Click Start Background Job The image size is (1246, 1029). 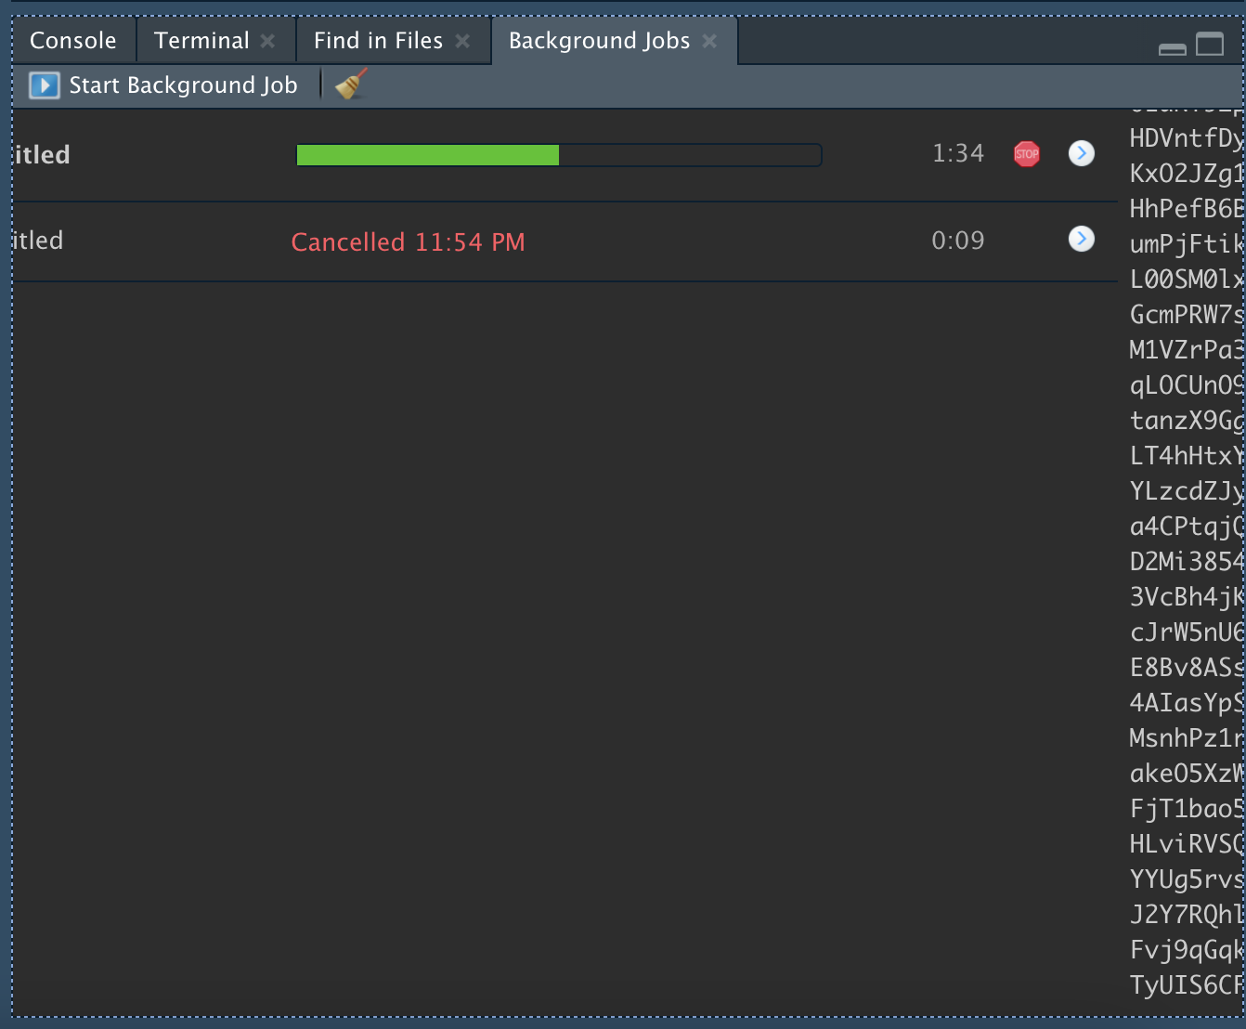[x=183, y=85]
